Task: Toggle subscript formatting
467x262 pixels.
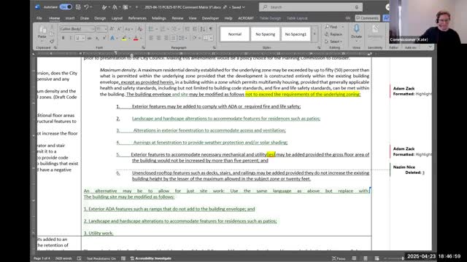Action: [x=97, y=38]
